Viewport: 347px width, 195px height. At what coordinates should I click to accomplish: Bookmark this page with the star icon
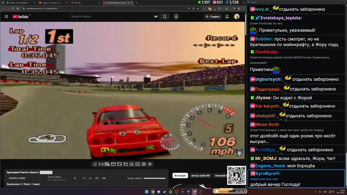pos(198,8)
